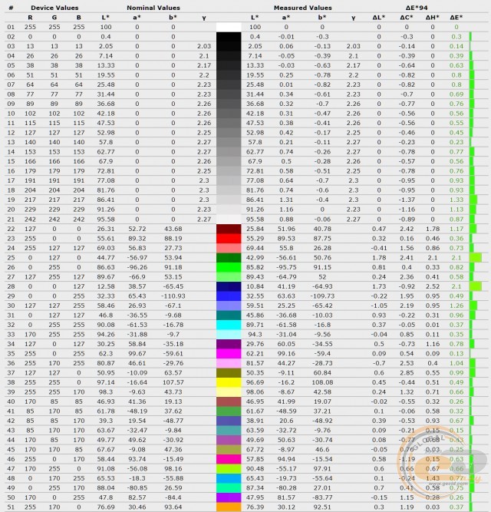Click the bright green swatch in row 26
Viewport: 491px width, 512px height.
pyautogui.click(x=229, y=267)
